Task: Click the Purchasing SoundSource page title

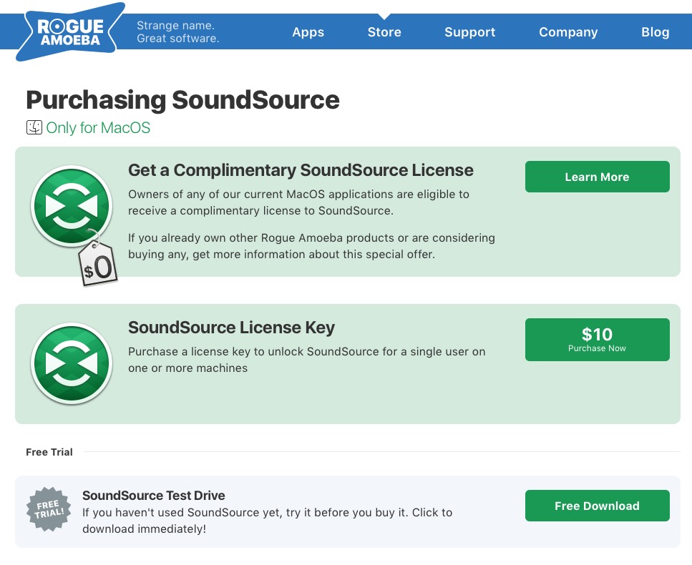Action: (182, 100)
